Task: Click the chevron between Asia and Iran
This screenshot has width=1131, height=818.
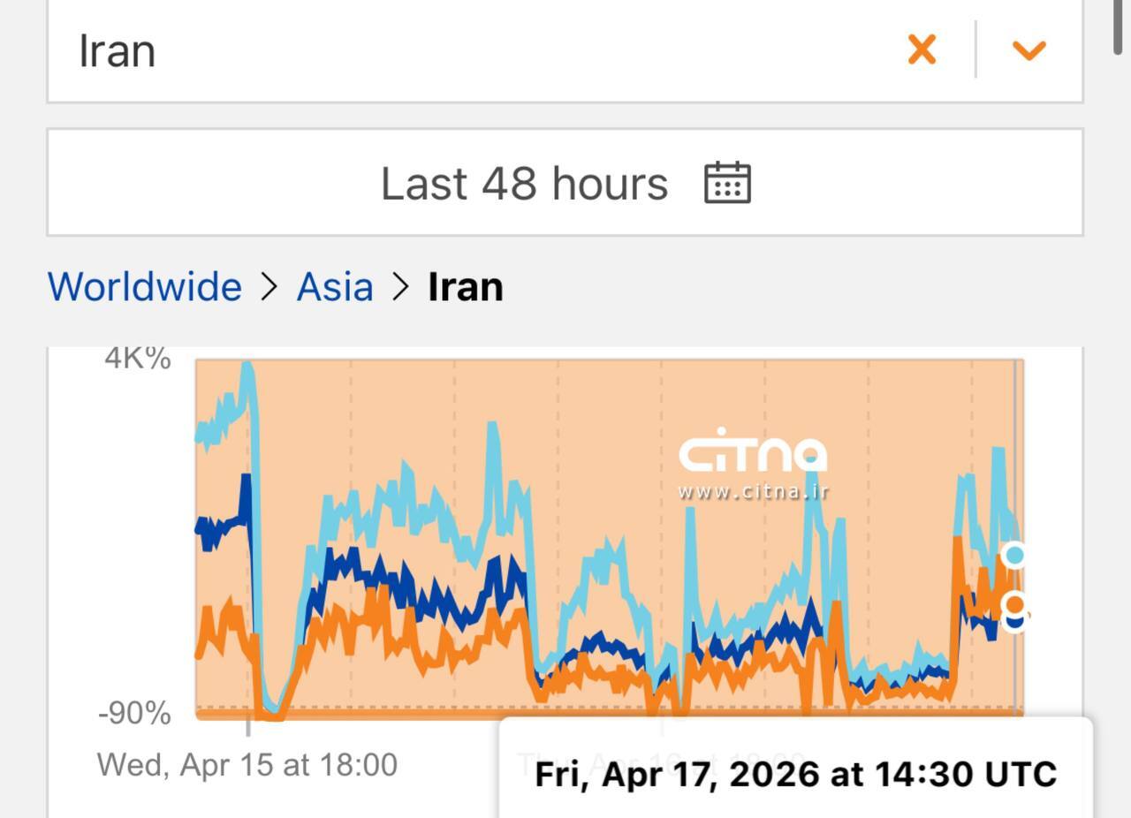Action: [400, 287]
